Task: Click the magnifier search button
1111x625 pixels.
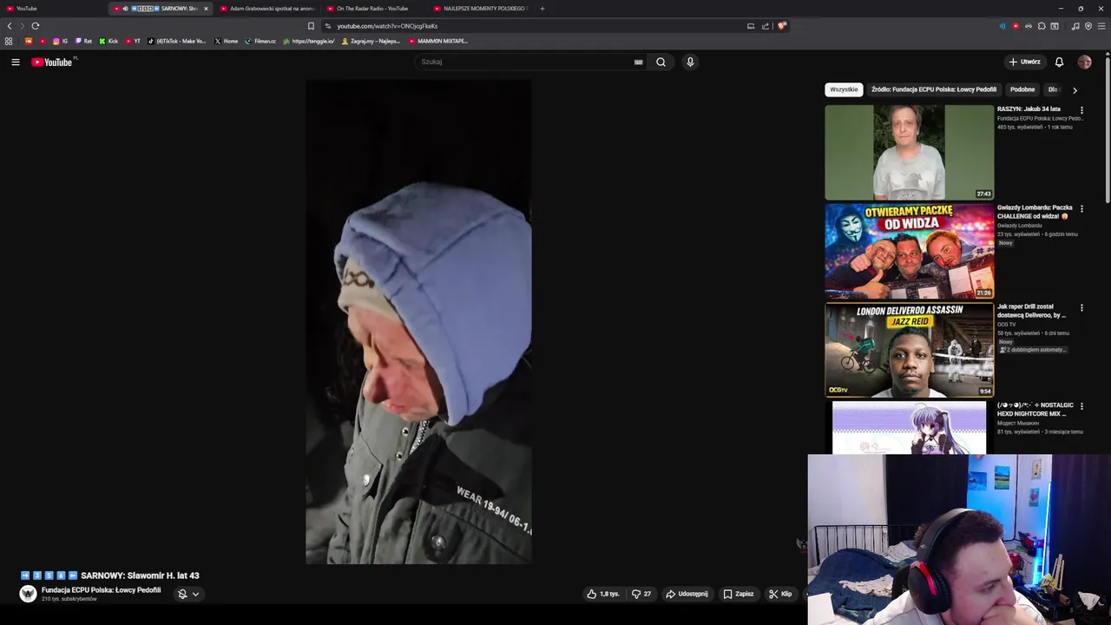Action: pyautogui.click(x=661, y=62)
